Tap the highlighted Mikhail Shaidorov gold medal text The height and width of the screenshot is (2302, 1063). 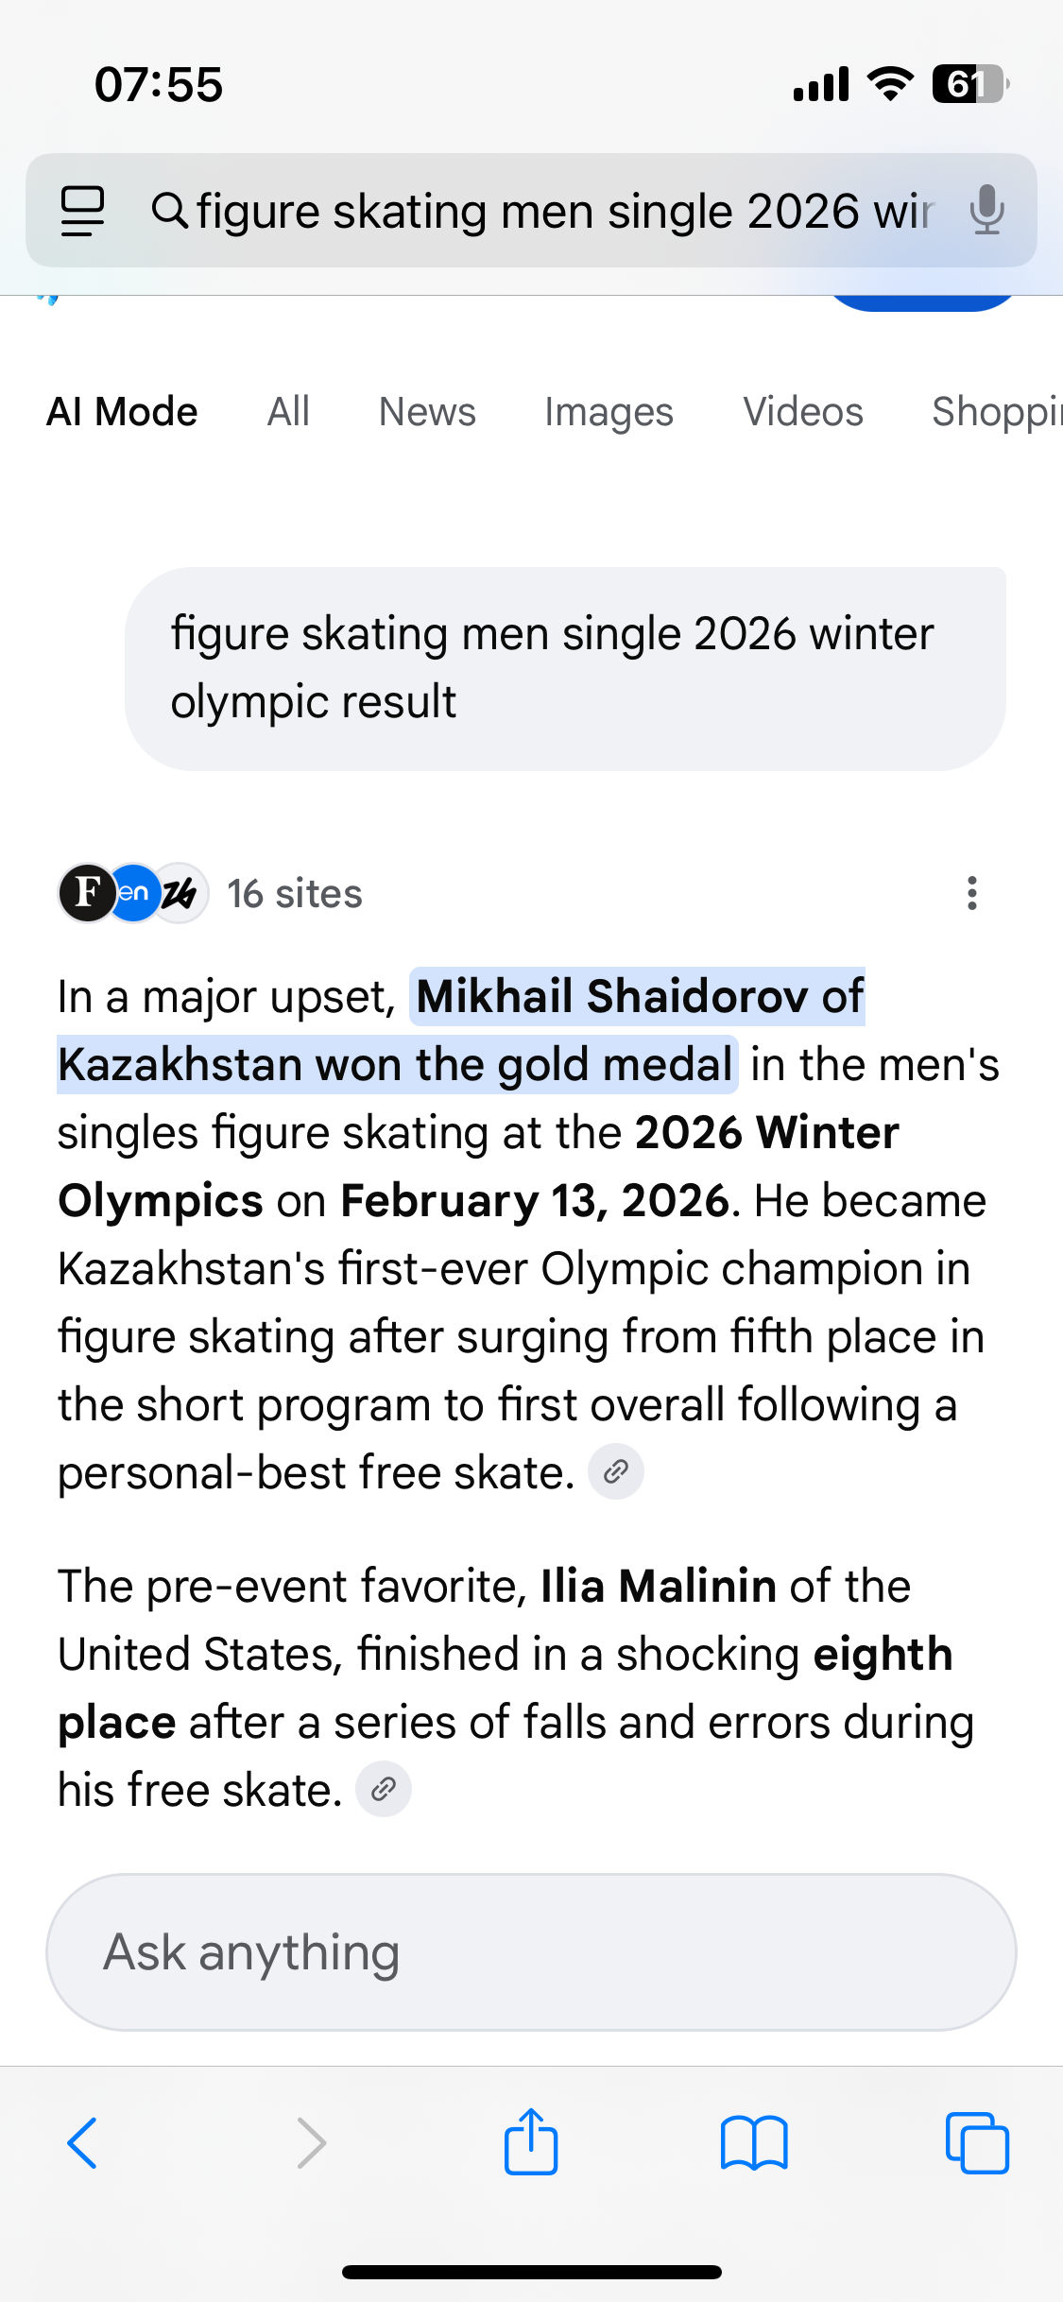pyautogui.click(x=640, y=998)
